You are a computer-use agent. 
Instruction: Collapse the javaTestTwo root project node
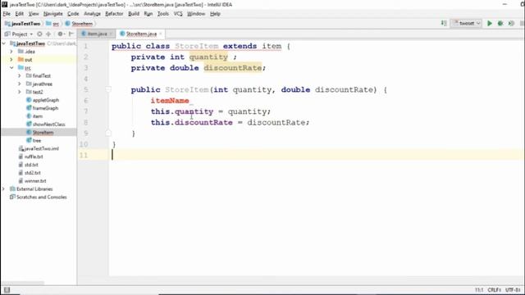(x=4, y=43)
